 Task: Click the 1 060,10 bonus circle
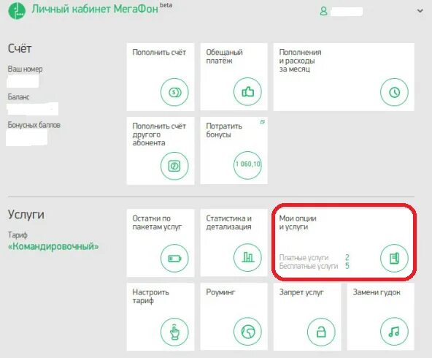pos(247,165)
